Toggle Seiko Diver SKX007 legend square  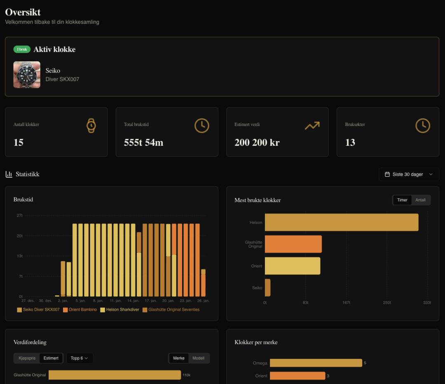click(x=19, y=310)
